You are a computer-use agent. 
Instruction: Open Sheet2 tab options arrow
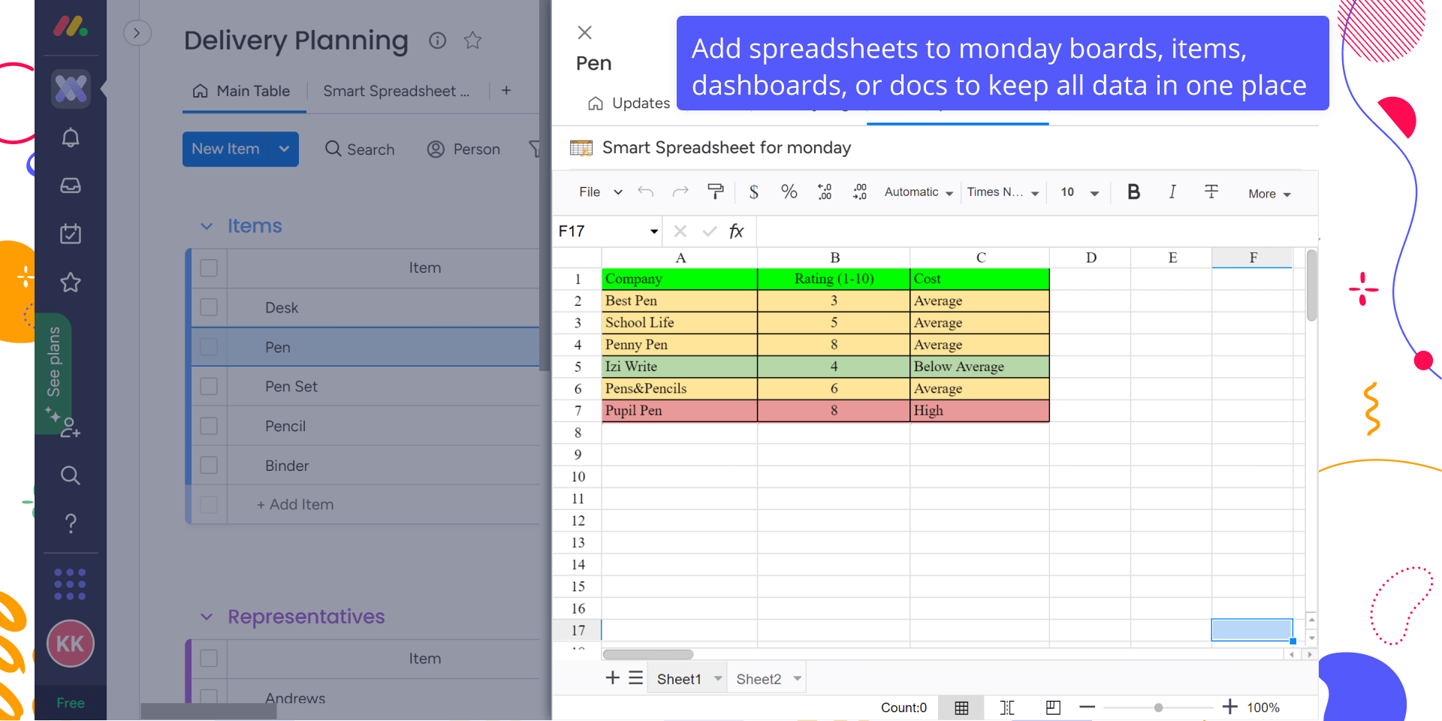click(798, 678)
